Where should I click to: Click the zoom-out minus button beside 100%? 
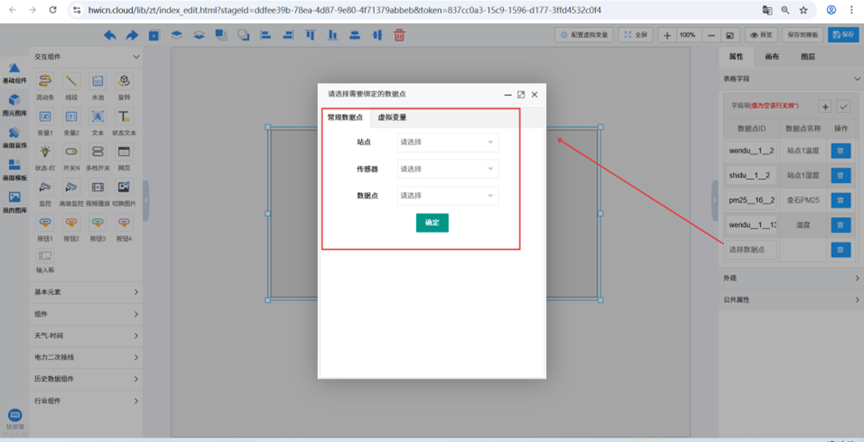(711, 35)
